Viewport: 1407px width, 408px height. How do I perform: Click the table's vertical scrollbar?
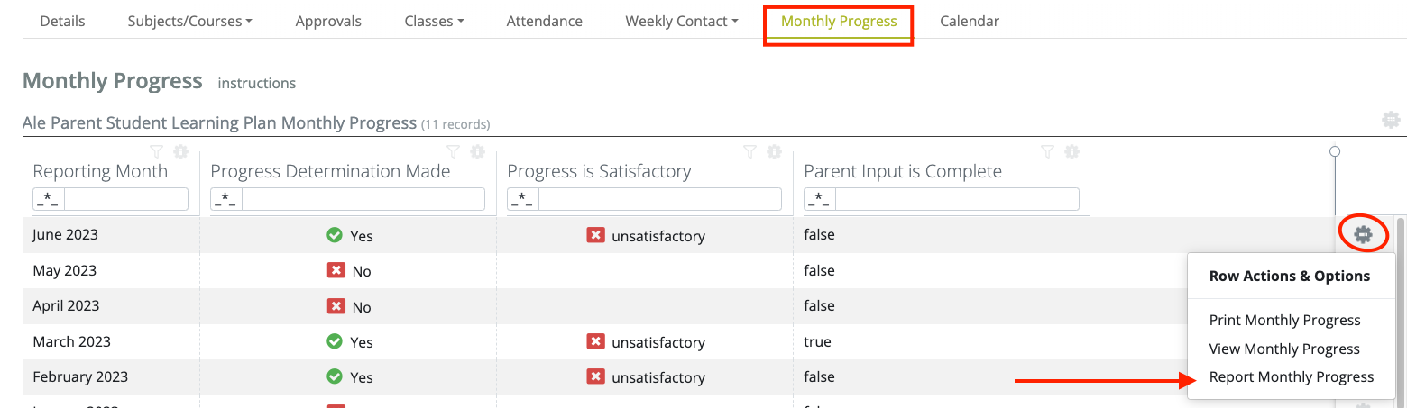click(1400, 306)
